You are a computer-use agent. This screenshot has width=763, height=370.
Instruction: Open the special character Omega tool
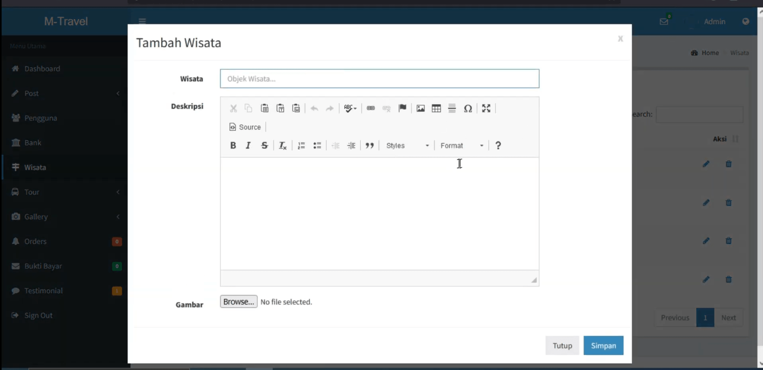point(468,108)
